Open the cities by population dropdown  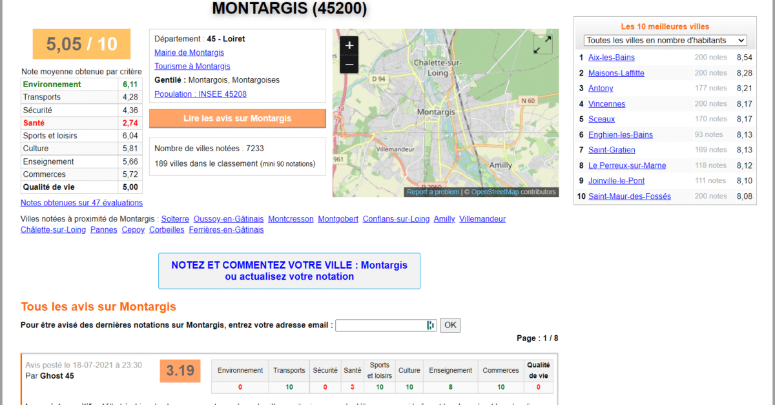pos(665,40)
